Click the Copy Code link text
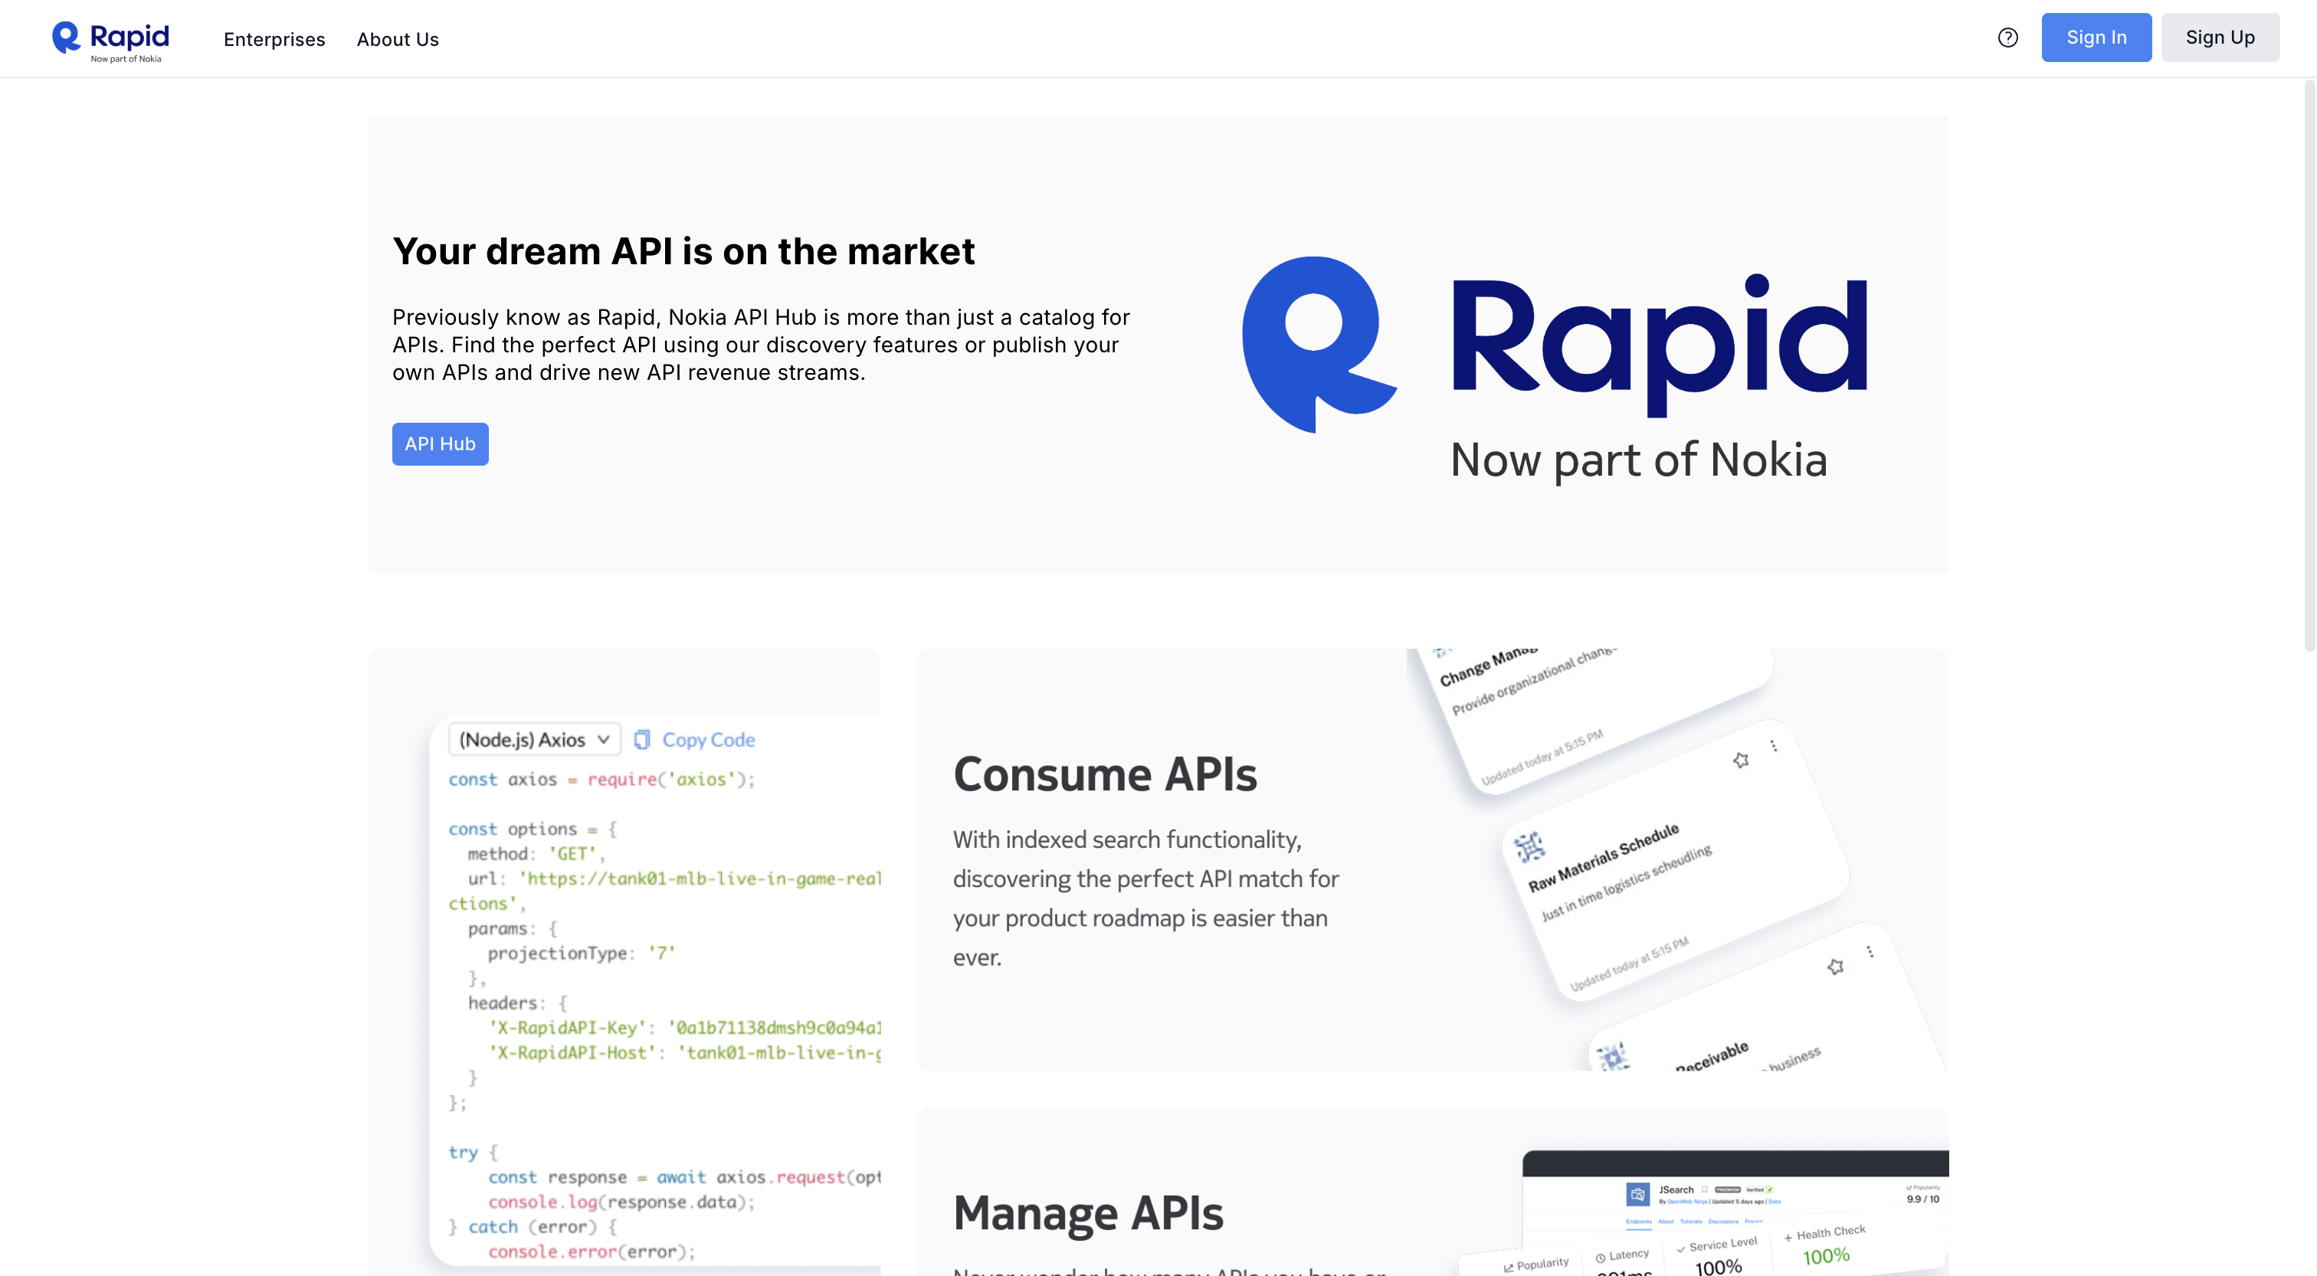 point(709,739)
